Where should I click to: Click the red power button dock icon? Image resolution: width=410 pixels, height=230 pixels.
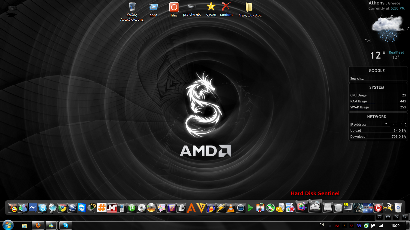click(x=378, y=208)
